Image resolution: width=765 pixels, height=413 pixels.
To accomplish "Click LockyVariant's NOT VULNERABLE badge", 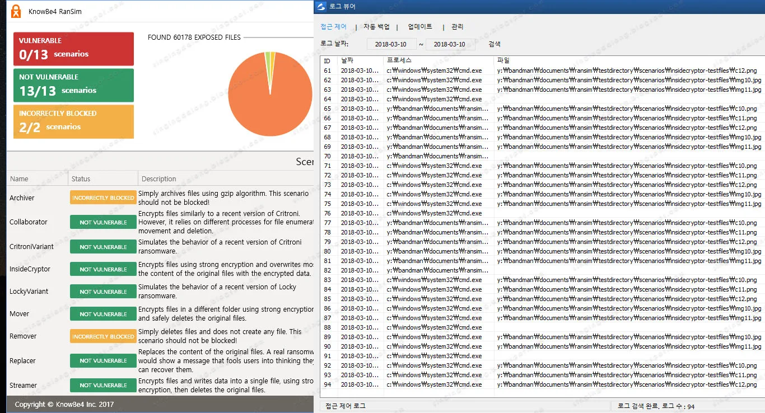I will coord(103,292).
